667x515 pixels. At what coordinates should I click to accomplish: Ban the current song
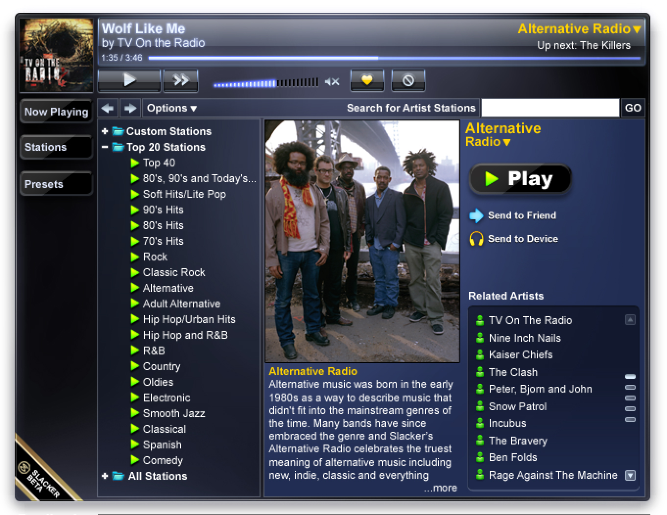pyautogui.click(x=408, y=80)
